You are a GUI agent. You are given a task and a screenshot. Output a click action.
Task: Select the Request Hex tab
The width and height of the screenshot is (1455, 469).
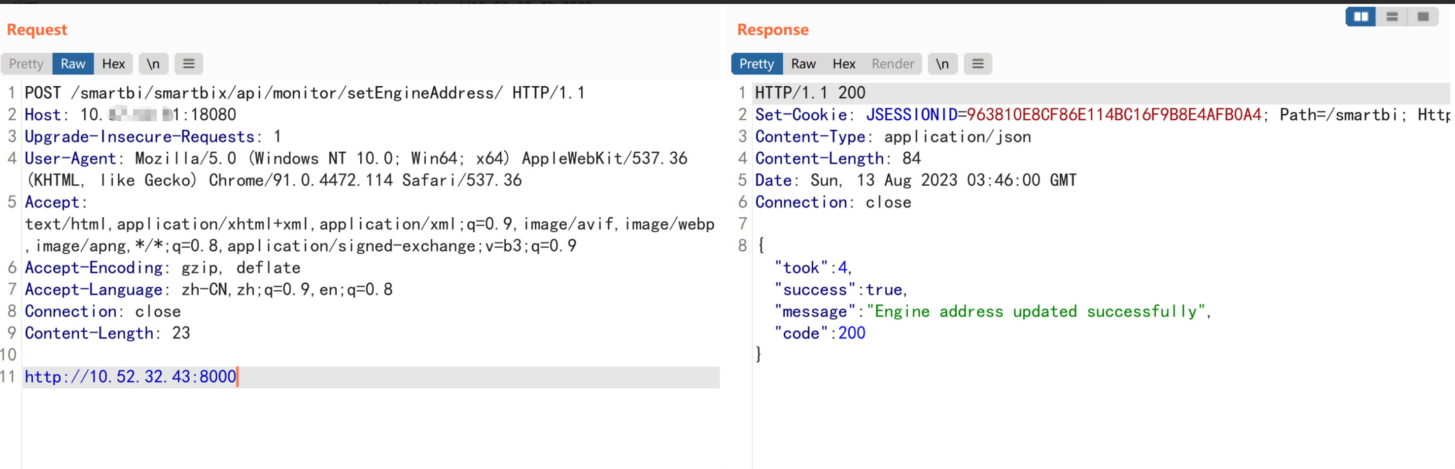[113, 64]
